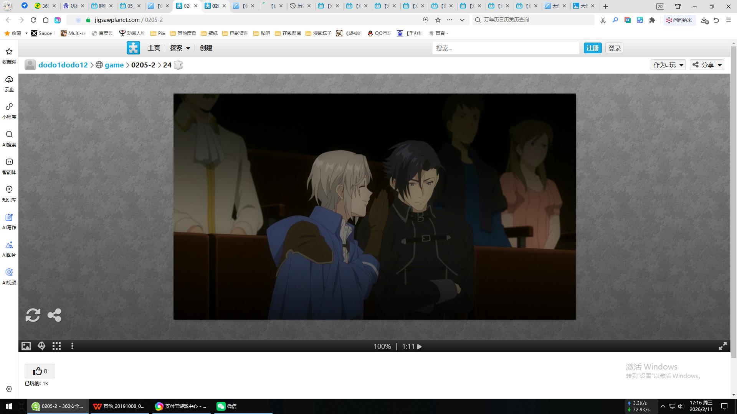
Task: Go to the 主页 menu item
Action: coord(154,48)
